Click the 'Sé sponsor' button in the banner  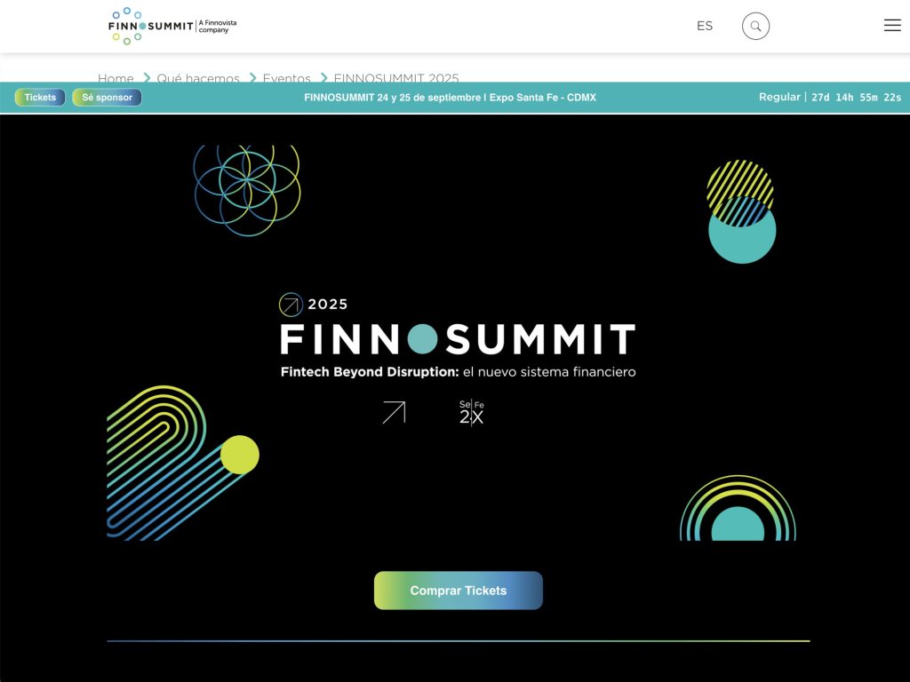106,98
